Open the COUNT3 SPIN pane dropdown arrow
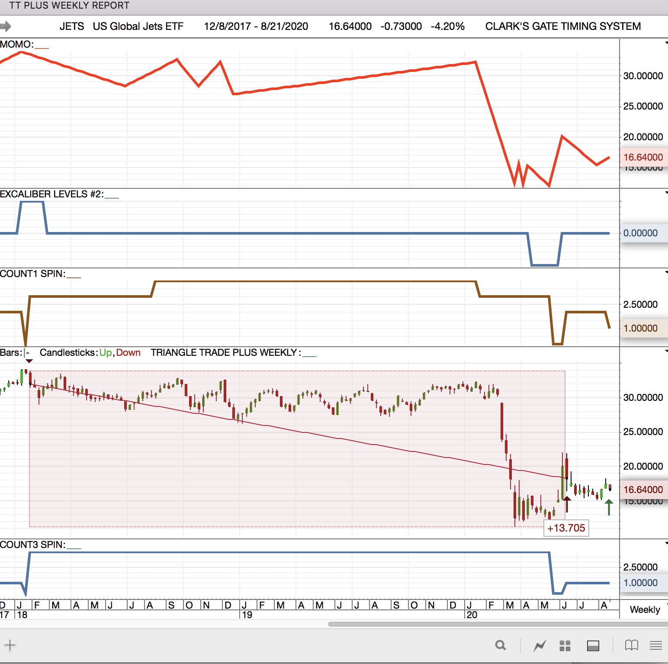The height and width of the screenshot is (664, 668). (666, 543)
